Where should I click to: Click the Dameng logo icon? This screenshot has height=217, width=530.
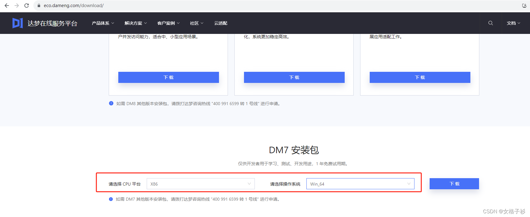pyautogui.click(x=18, y=23)
